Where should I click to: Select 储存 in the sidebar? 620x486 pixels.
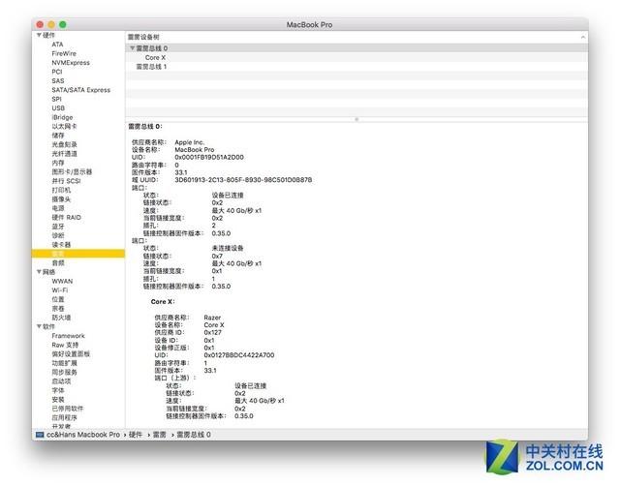(58, 136)
